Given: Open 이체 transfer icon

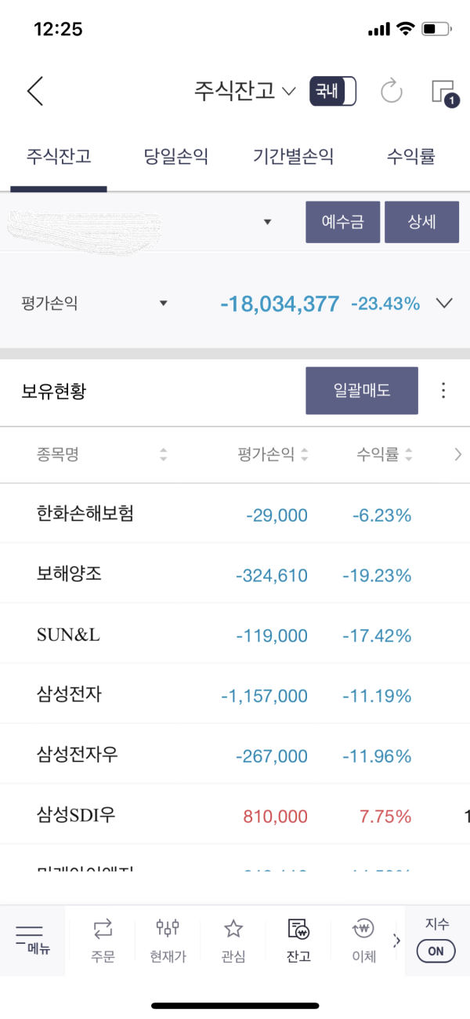Looking at the screenshot, I should [364, 941].
